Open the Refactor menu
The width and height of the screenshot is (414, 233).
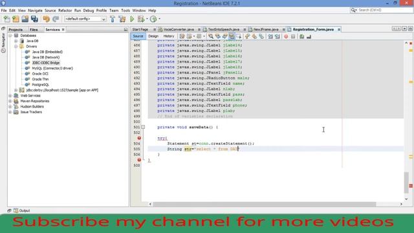[65, 10]
